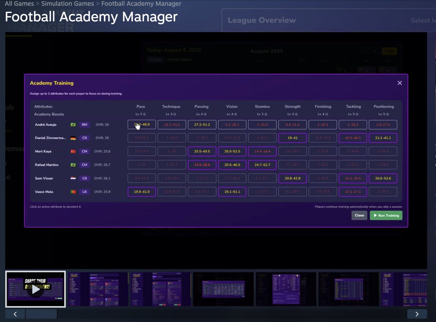Deselect Rafael Martins' Stamina 24.7–52.7 focus
Viewport: 436px width, 322px height.
[262, 165]
